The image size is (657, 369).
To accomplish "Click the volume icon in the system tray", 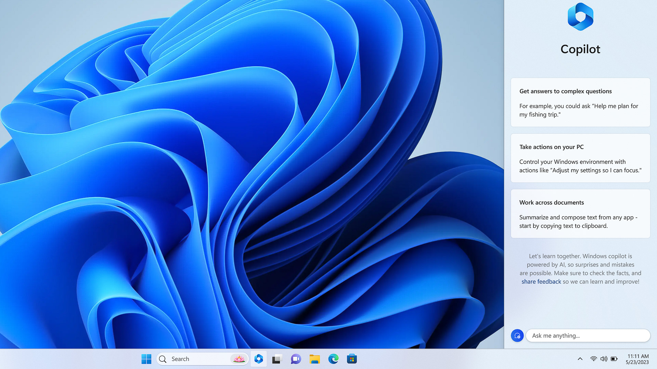I will point(603,359).
